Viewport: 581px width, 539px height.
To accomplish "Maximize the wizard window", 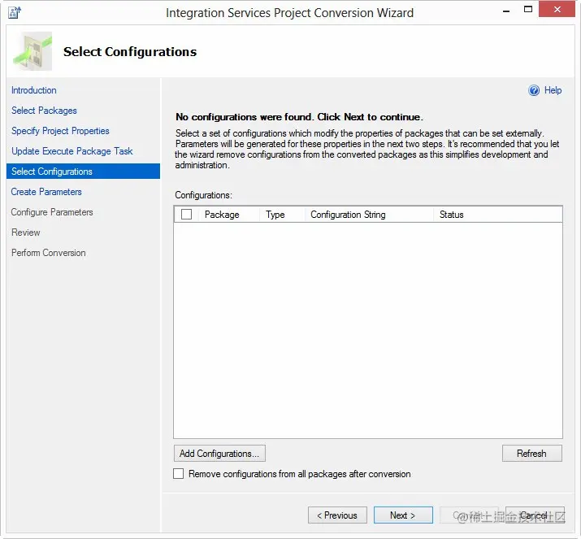I will [528, 10].
